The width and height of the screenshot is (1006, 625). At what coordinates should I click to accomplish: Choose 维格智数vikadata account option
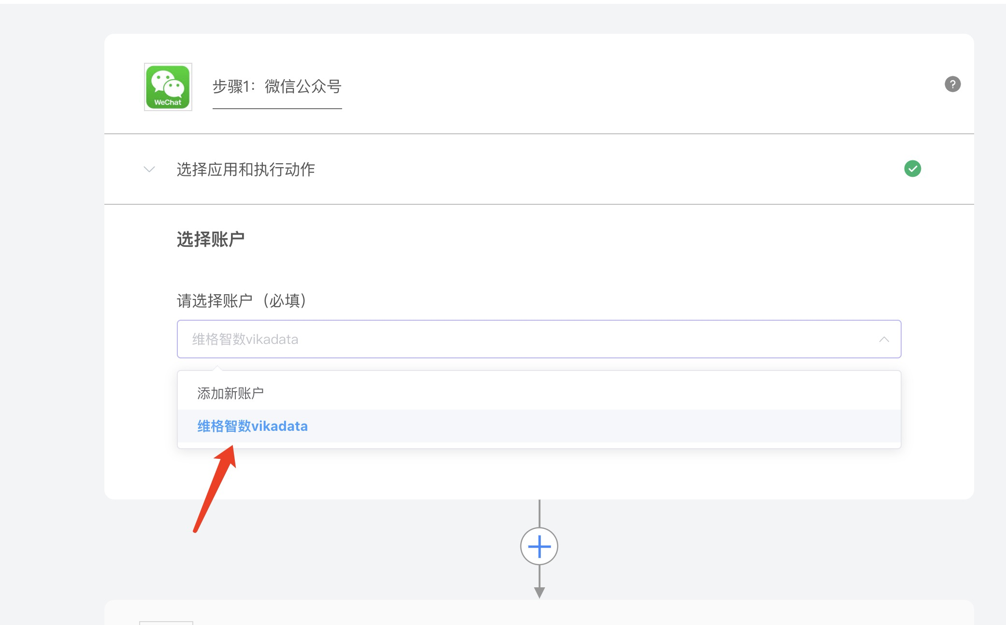tap(252, 426)
